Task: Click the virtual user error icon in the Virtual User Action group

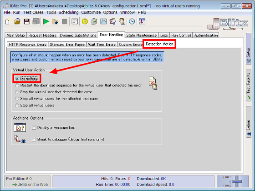Action: [153, 83]
